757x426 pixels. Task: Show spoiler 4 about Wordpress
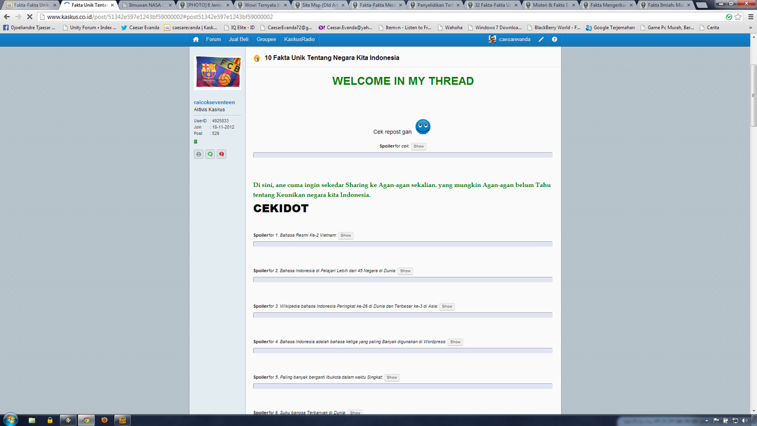coord(455,342)
